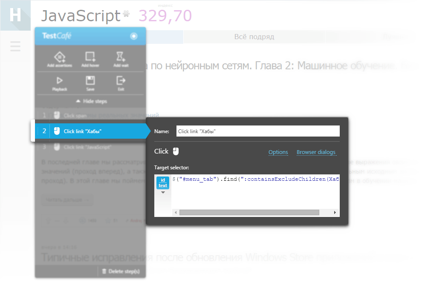Click the TestCafe logo header
Viewport: 422px width, 285px height.
57,36
